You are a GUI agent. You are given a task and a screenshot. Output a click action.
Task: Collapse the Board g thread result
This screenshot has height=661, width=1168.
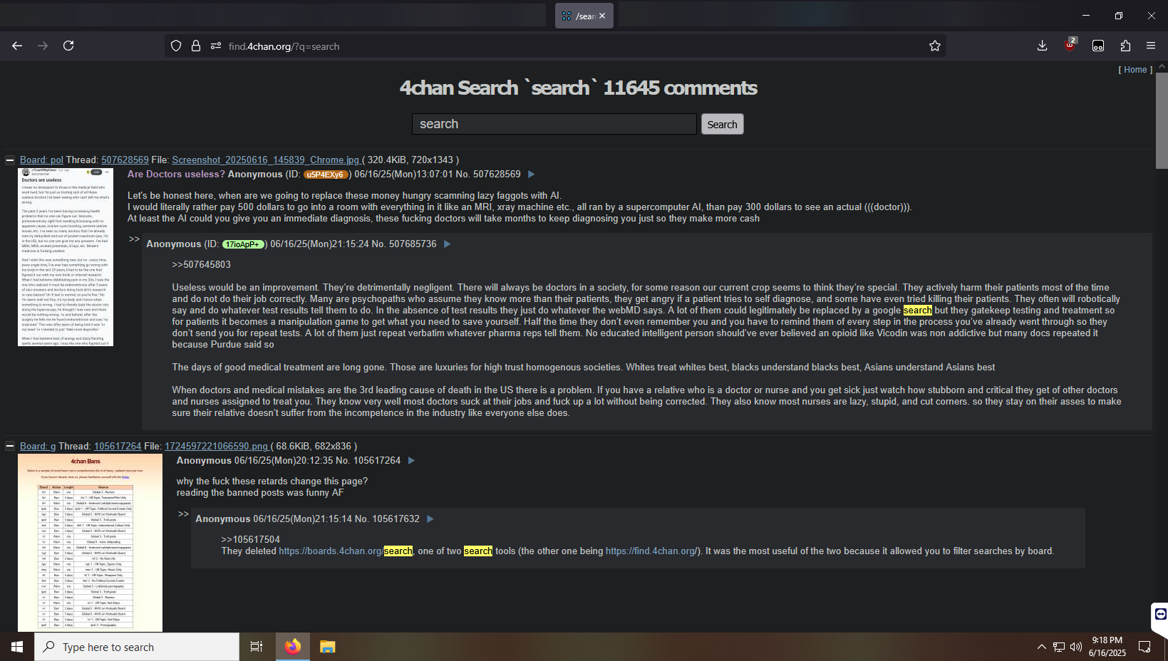pos(10,447)
